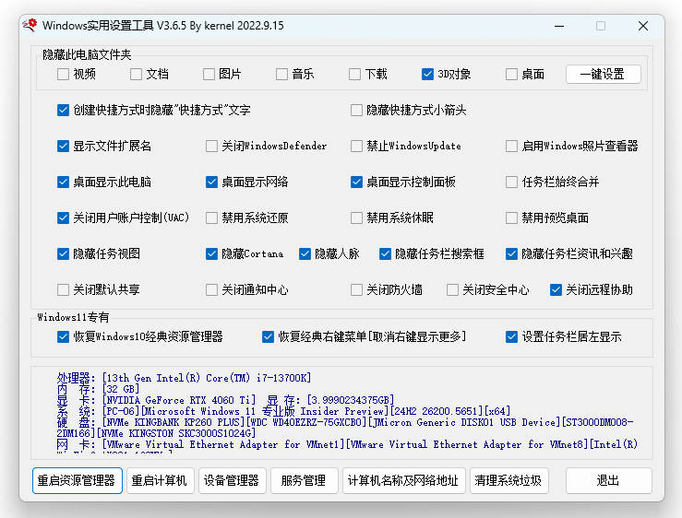Uncheck 桌面显示此电脑
The height and width of the screenshot is (518, 682).
[x=63, y=182]
